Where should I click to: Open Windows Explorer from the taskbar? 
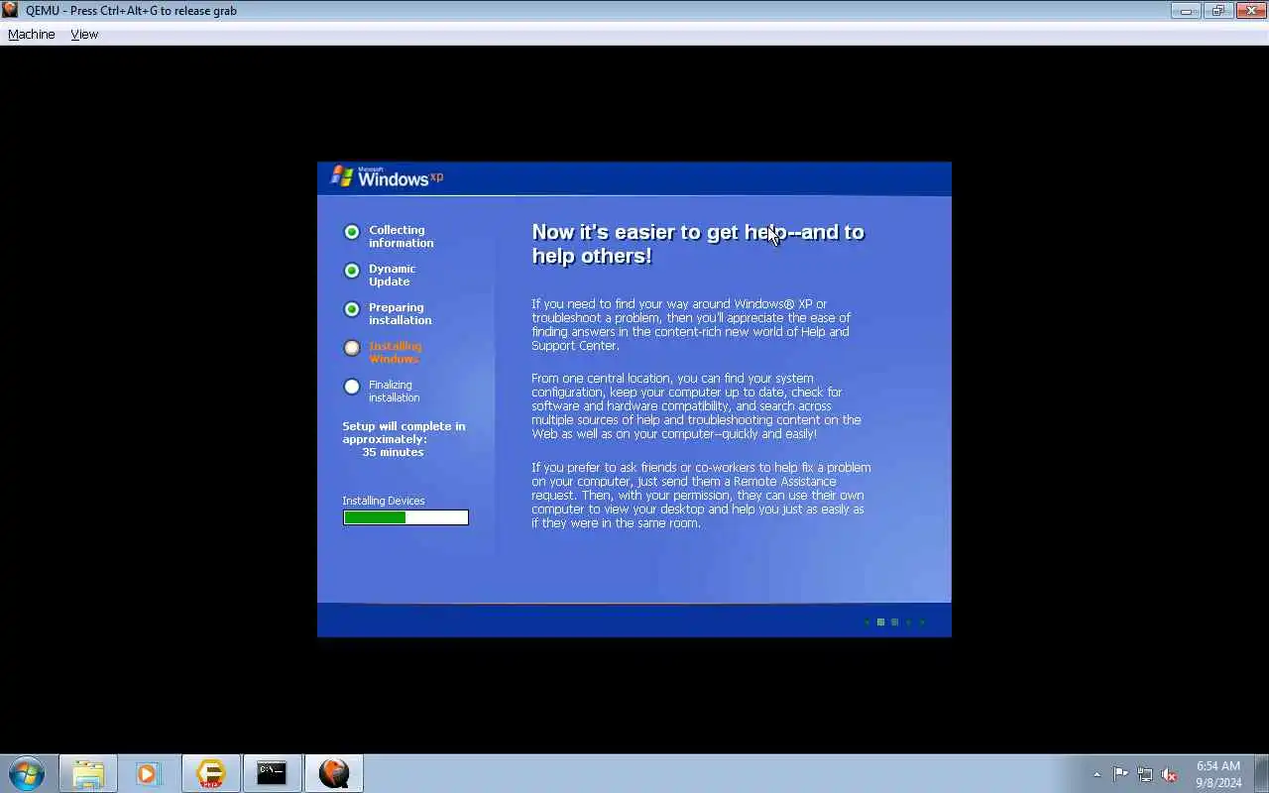point(88,773)
